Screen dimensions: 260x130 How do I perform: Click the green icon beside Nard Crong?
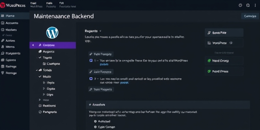click(209, 61)
